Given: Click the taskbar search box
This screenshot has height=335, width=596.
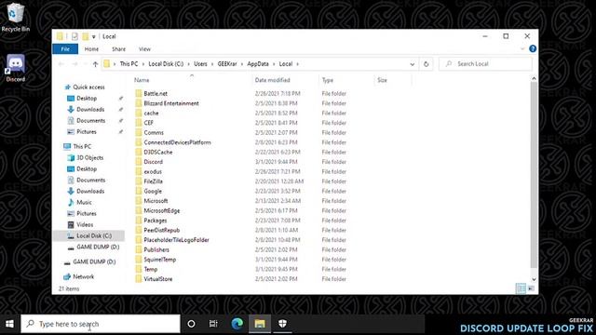Looking at the screenshot, I should (x=101, y=324).
